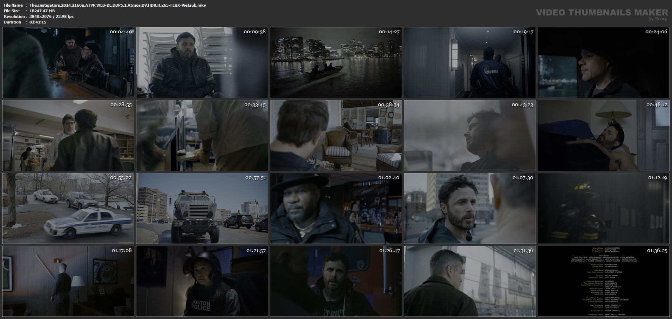672x319 pixels.
Task: Click the firefighter thumbnail at 01:12:19
Action: [604, 208]
